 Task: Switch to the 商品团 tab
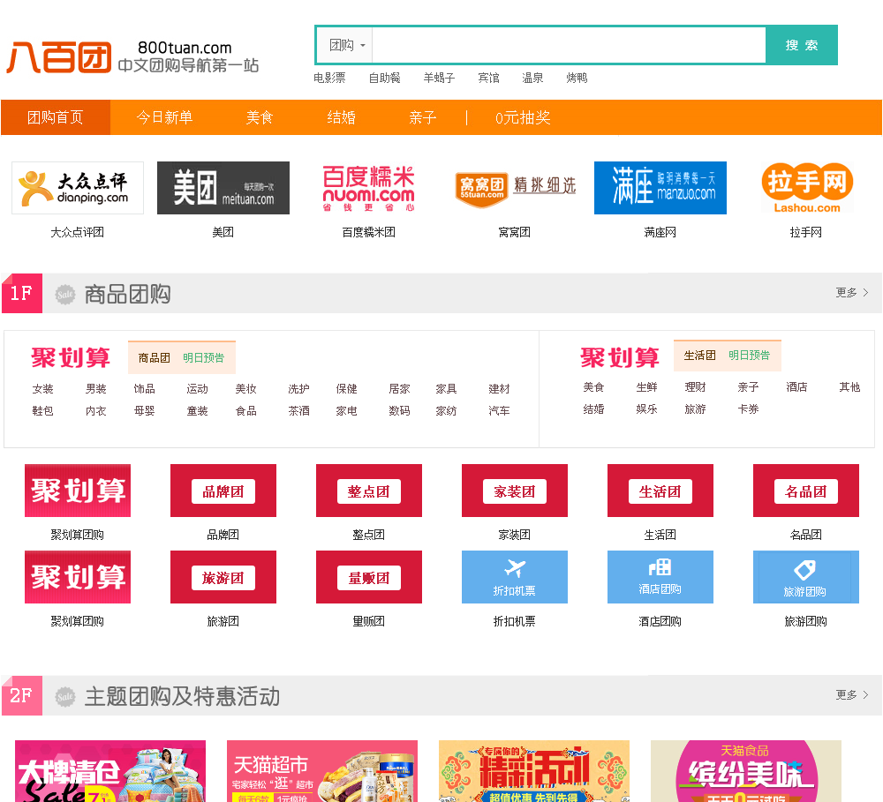[x=154, y=358]
